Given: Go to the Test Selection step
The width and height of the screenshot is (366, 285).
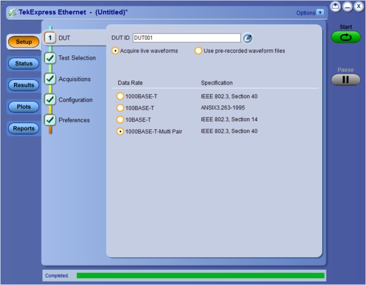Looking at the screenshot, I should coord(77,58).
